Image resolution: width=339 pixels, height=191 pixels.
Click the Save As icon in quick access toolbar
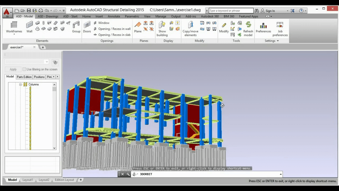(35, 11)
